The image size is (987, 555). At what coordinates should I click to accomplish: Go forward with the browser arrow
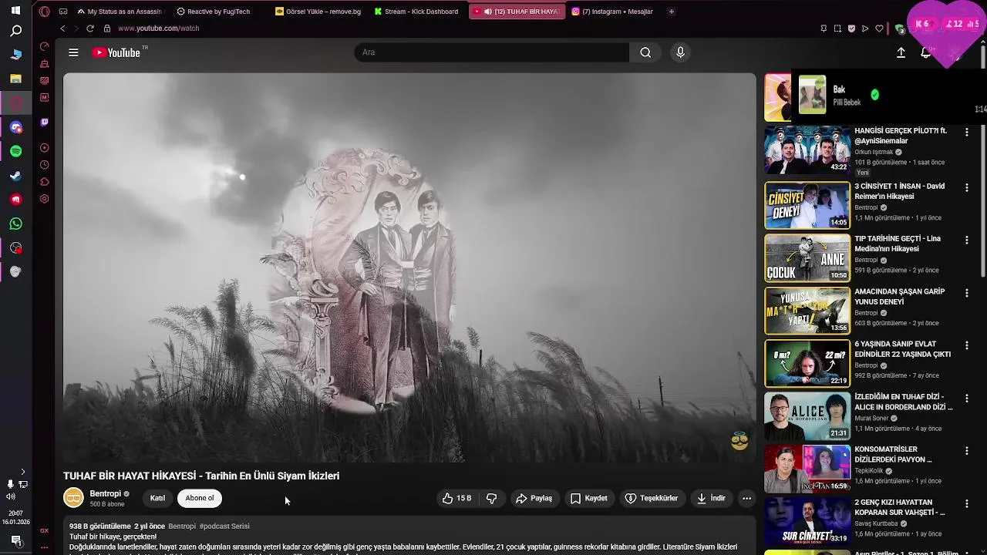pyautogui.click(x=76, y=29)
